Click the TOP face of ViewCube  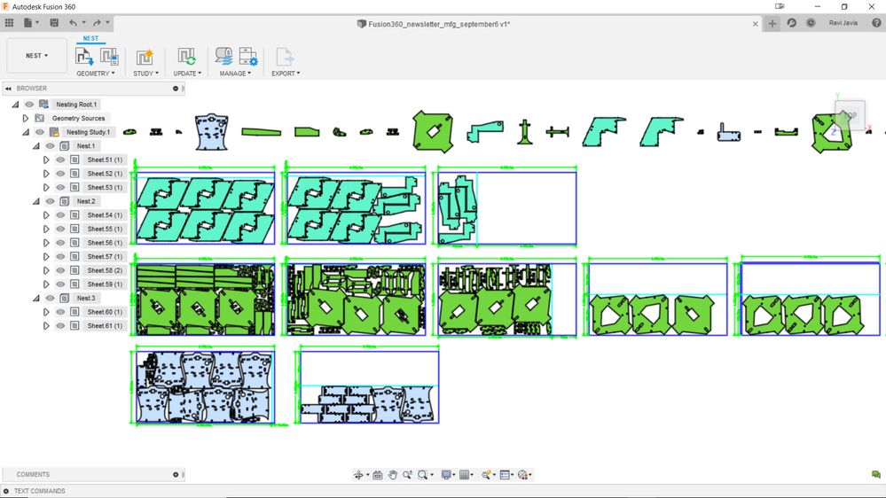pyautogui.click(x=850, y=115)
